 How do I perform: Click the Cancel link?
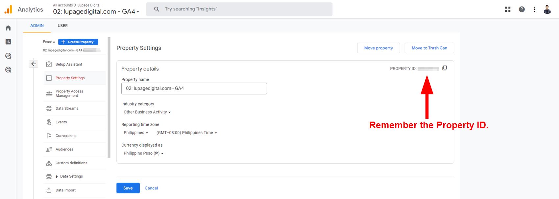point(151,188)
